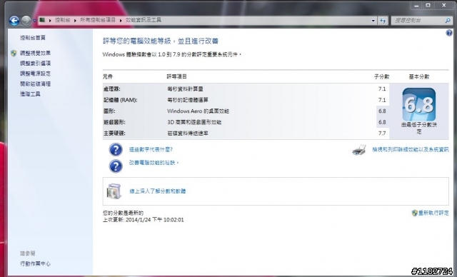457x277 pixels.
Task: Click the software box icon in the online panel
Action: tap(114, 191)
